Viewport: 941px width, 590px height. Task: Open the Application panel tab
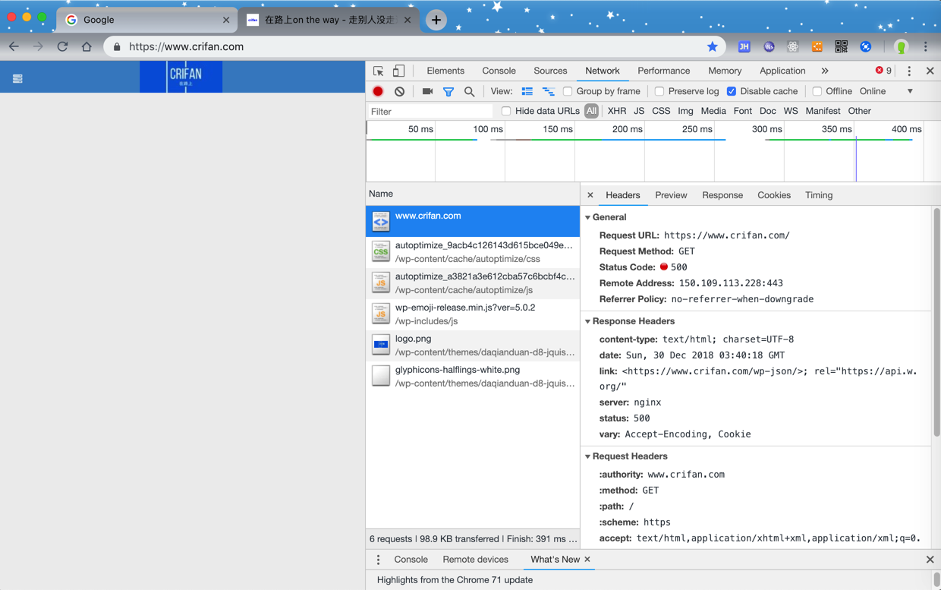[x=782, y=71]
